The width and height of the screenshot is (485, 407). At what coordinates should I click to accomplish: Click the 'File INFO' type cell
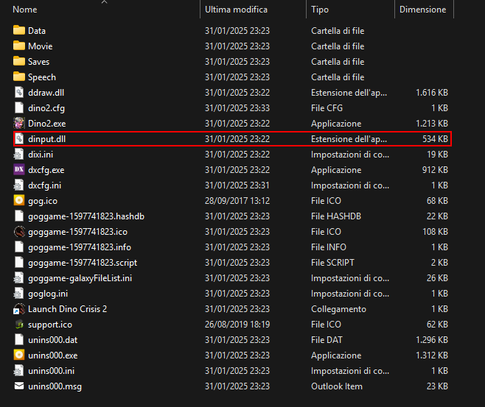329,247
